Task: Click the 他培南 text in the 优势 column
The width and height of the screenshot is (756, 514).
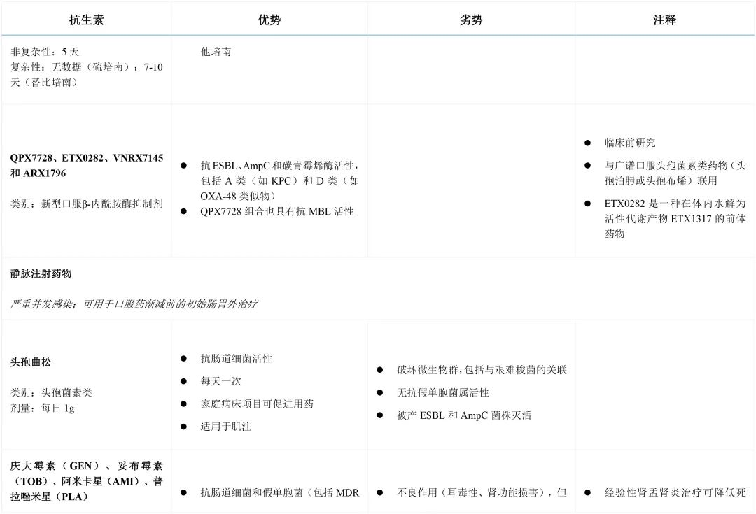Action: [216, 52]
